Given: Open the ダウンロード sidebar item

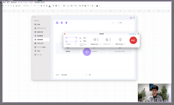Looking at the screenshot, I should [x=41, y=28].
